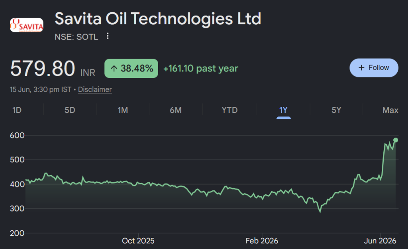
Task: Click the 38.48% gain badge
Action: coord(131,68)
